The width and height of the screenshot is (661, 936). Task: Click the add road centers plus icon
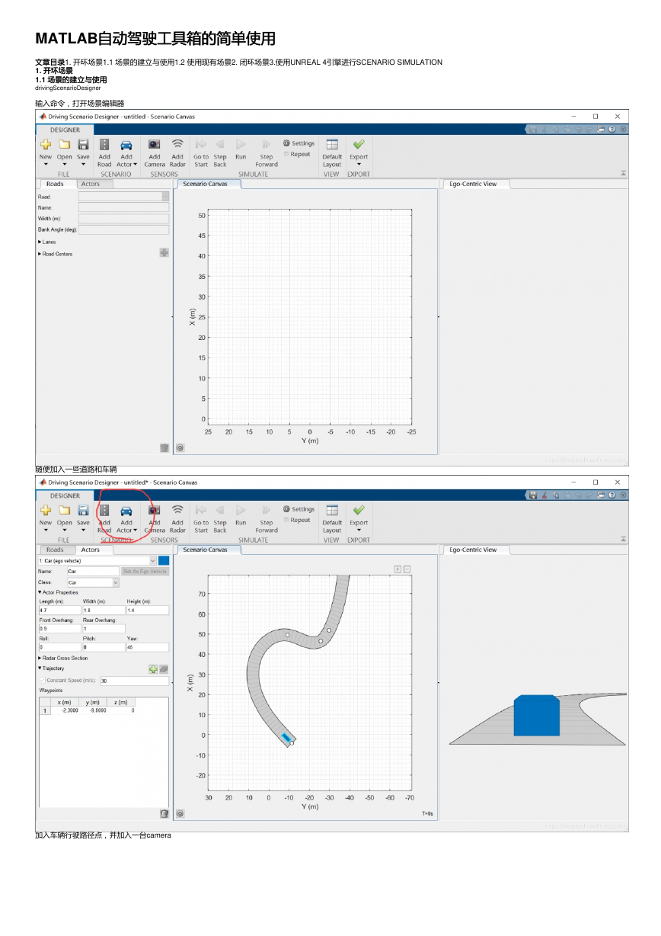pyautogui.click(x=164, y=253)
